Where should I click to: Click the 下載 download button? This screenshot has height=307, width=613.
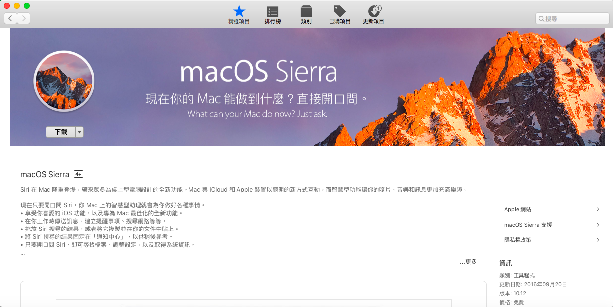point(60,132)
